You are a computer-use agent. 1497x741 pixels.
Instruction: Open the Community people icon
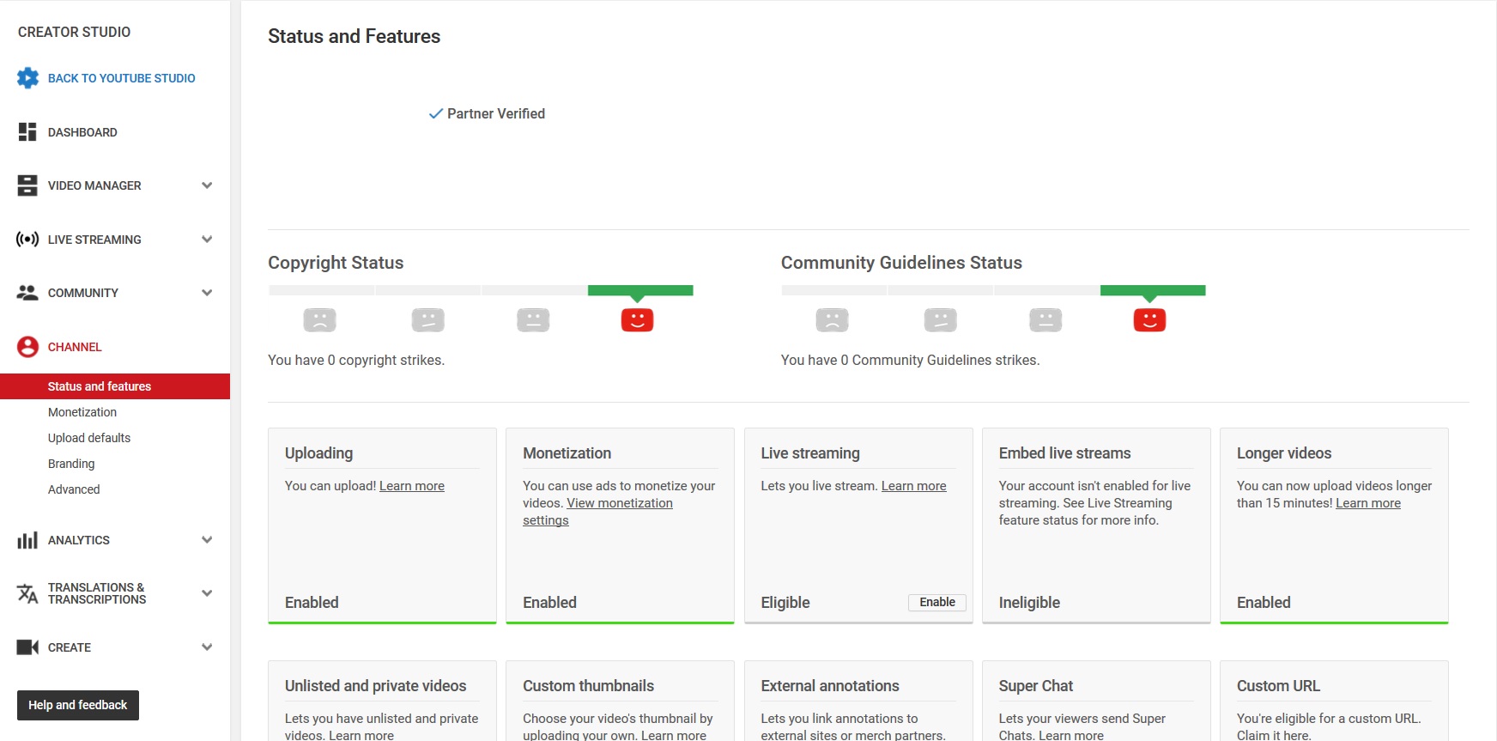(27, 293)
